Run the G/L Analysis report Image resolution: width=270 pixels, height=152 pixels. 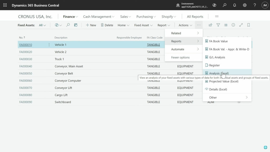[227, 57]
